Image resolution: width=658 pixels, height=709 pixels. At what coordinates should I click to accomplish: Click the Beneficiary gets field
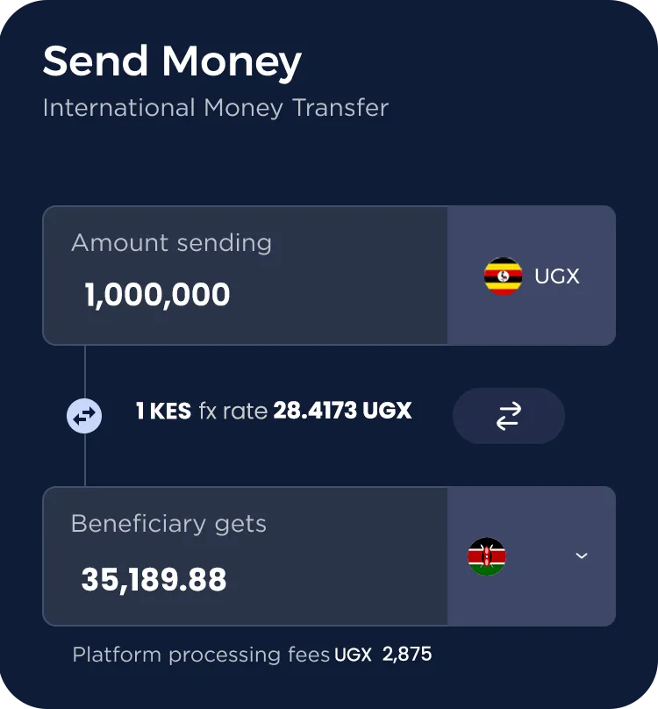click(x=245, y=556)
